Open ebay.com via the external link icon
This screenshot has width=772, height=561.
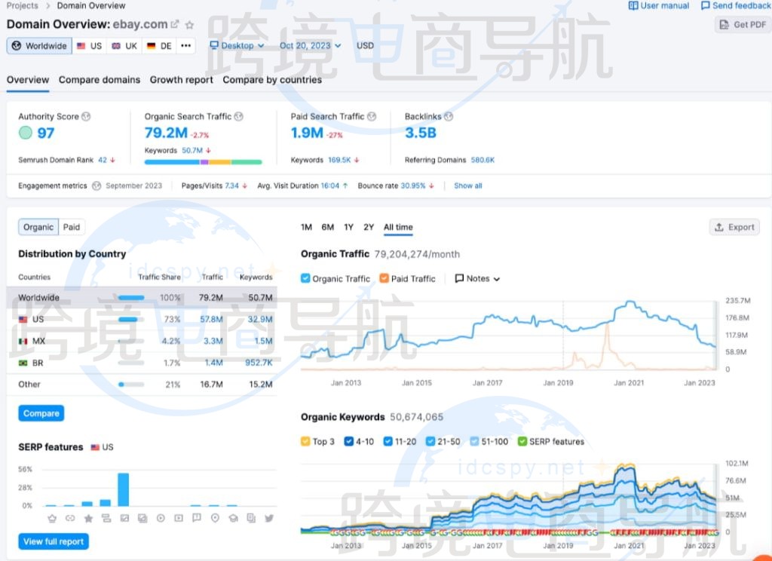pyautogui.click(x=175, y=23)
